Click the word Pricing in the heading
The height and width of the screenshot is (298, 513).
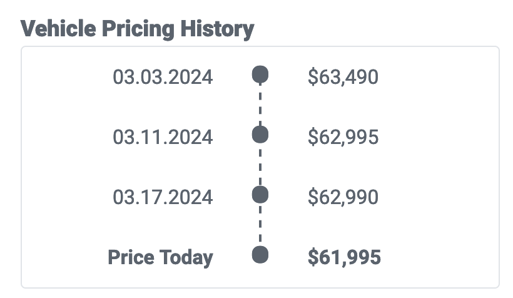point(138,29)
